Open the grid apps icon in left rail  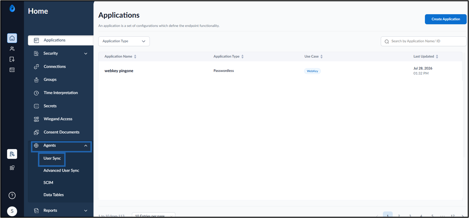coord(12,168)
